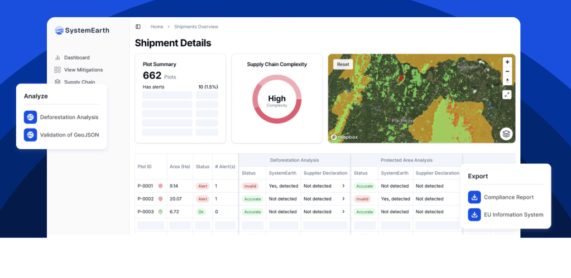Click the location pin for P-0003
The width and height of the screenshot is (571, 278).
[x=160, y=212]
